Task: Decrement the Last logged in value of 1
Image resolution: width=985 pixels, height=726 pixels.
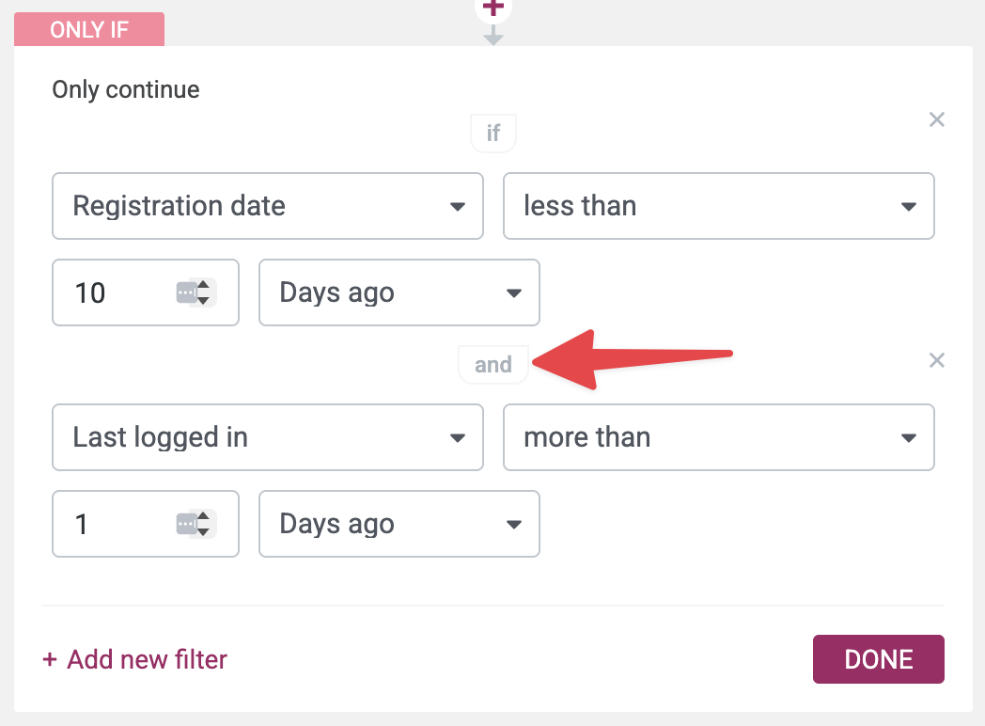Action: 203,531
